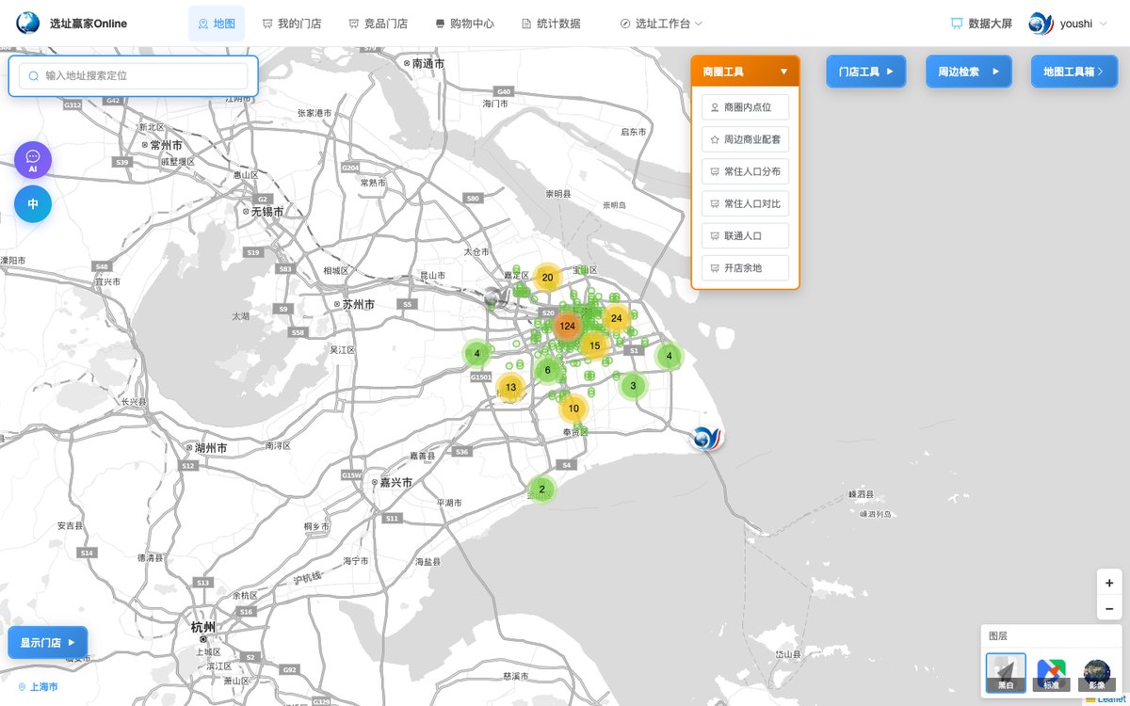Click the 崇明县 map label
Image resolution: width=1130 pixels, height=706 pixels.
pos(558,193)
